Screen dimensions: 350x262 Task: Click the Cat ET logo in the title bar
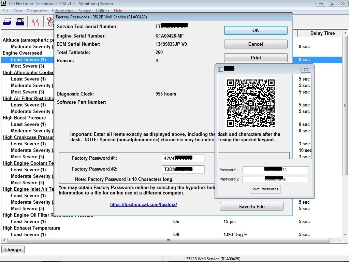(x=3, y=3)
